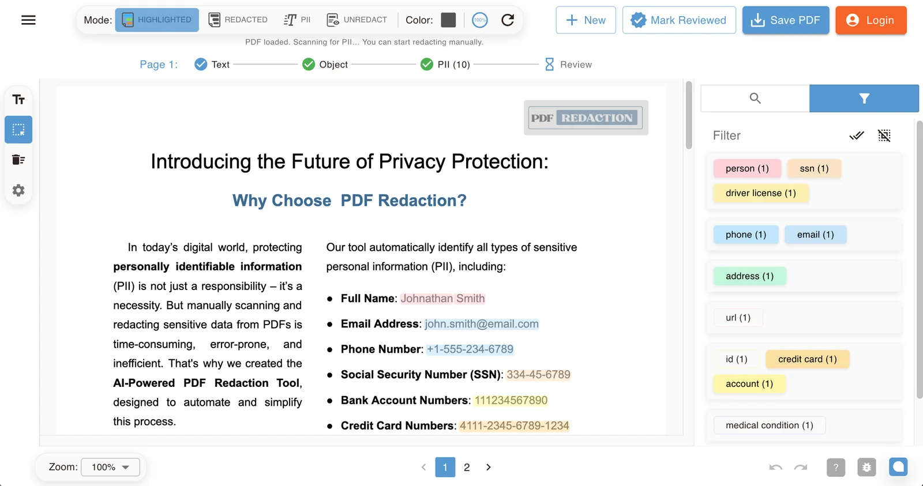Click the filter panel scrollbar
Screen dimensions: 923x486
click(920, 259)
